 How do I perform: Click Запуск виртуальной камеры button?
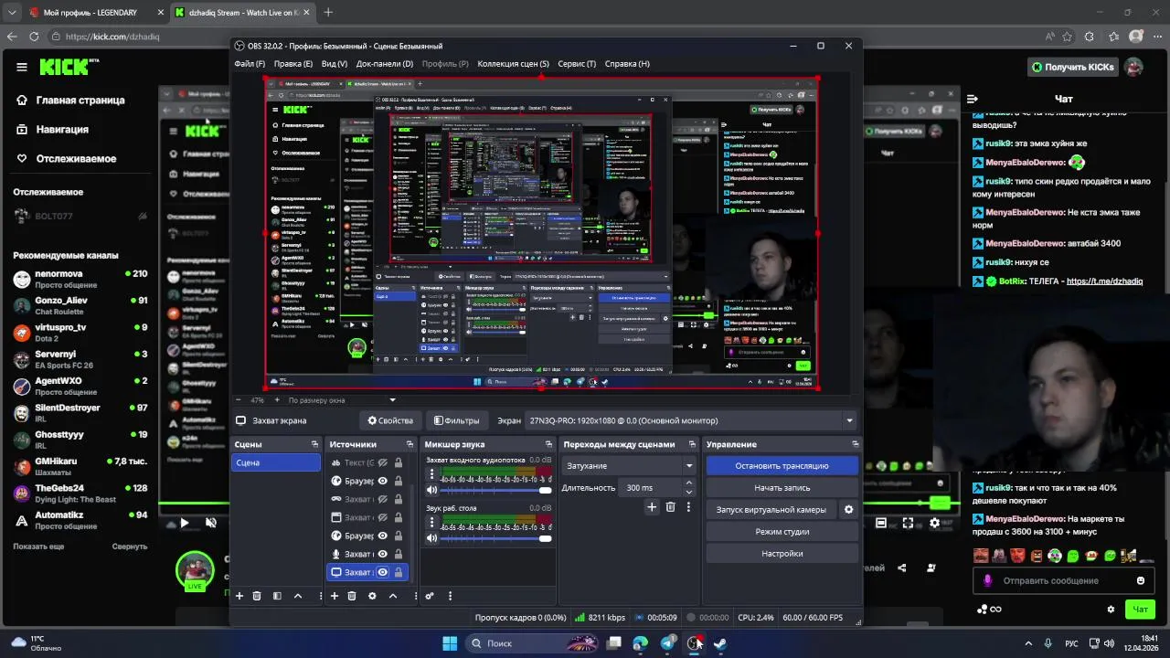tap(771, 510)
